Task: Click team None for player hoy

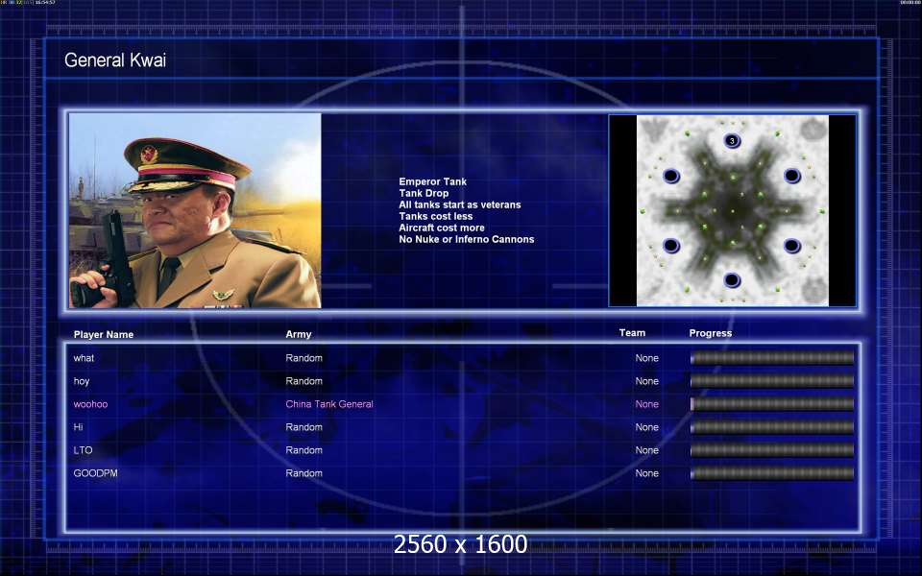Action: pyautogui.click(x=646, y=381)
